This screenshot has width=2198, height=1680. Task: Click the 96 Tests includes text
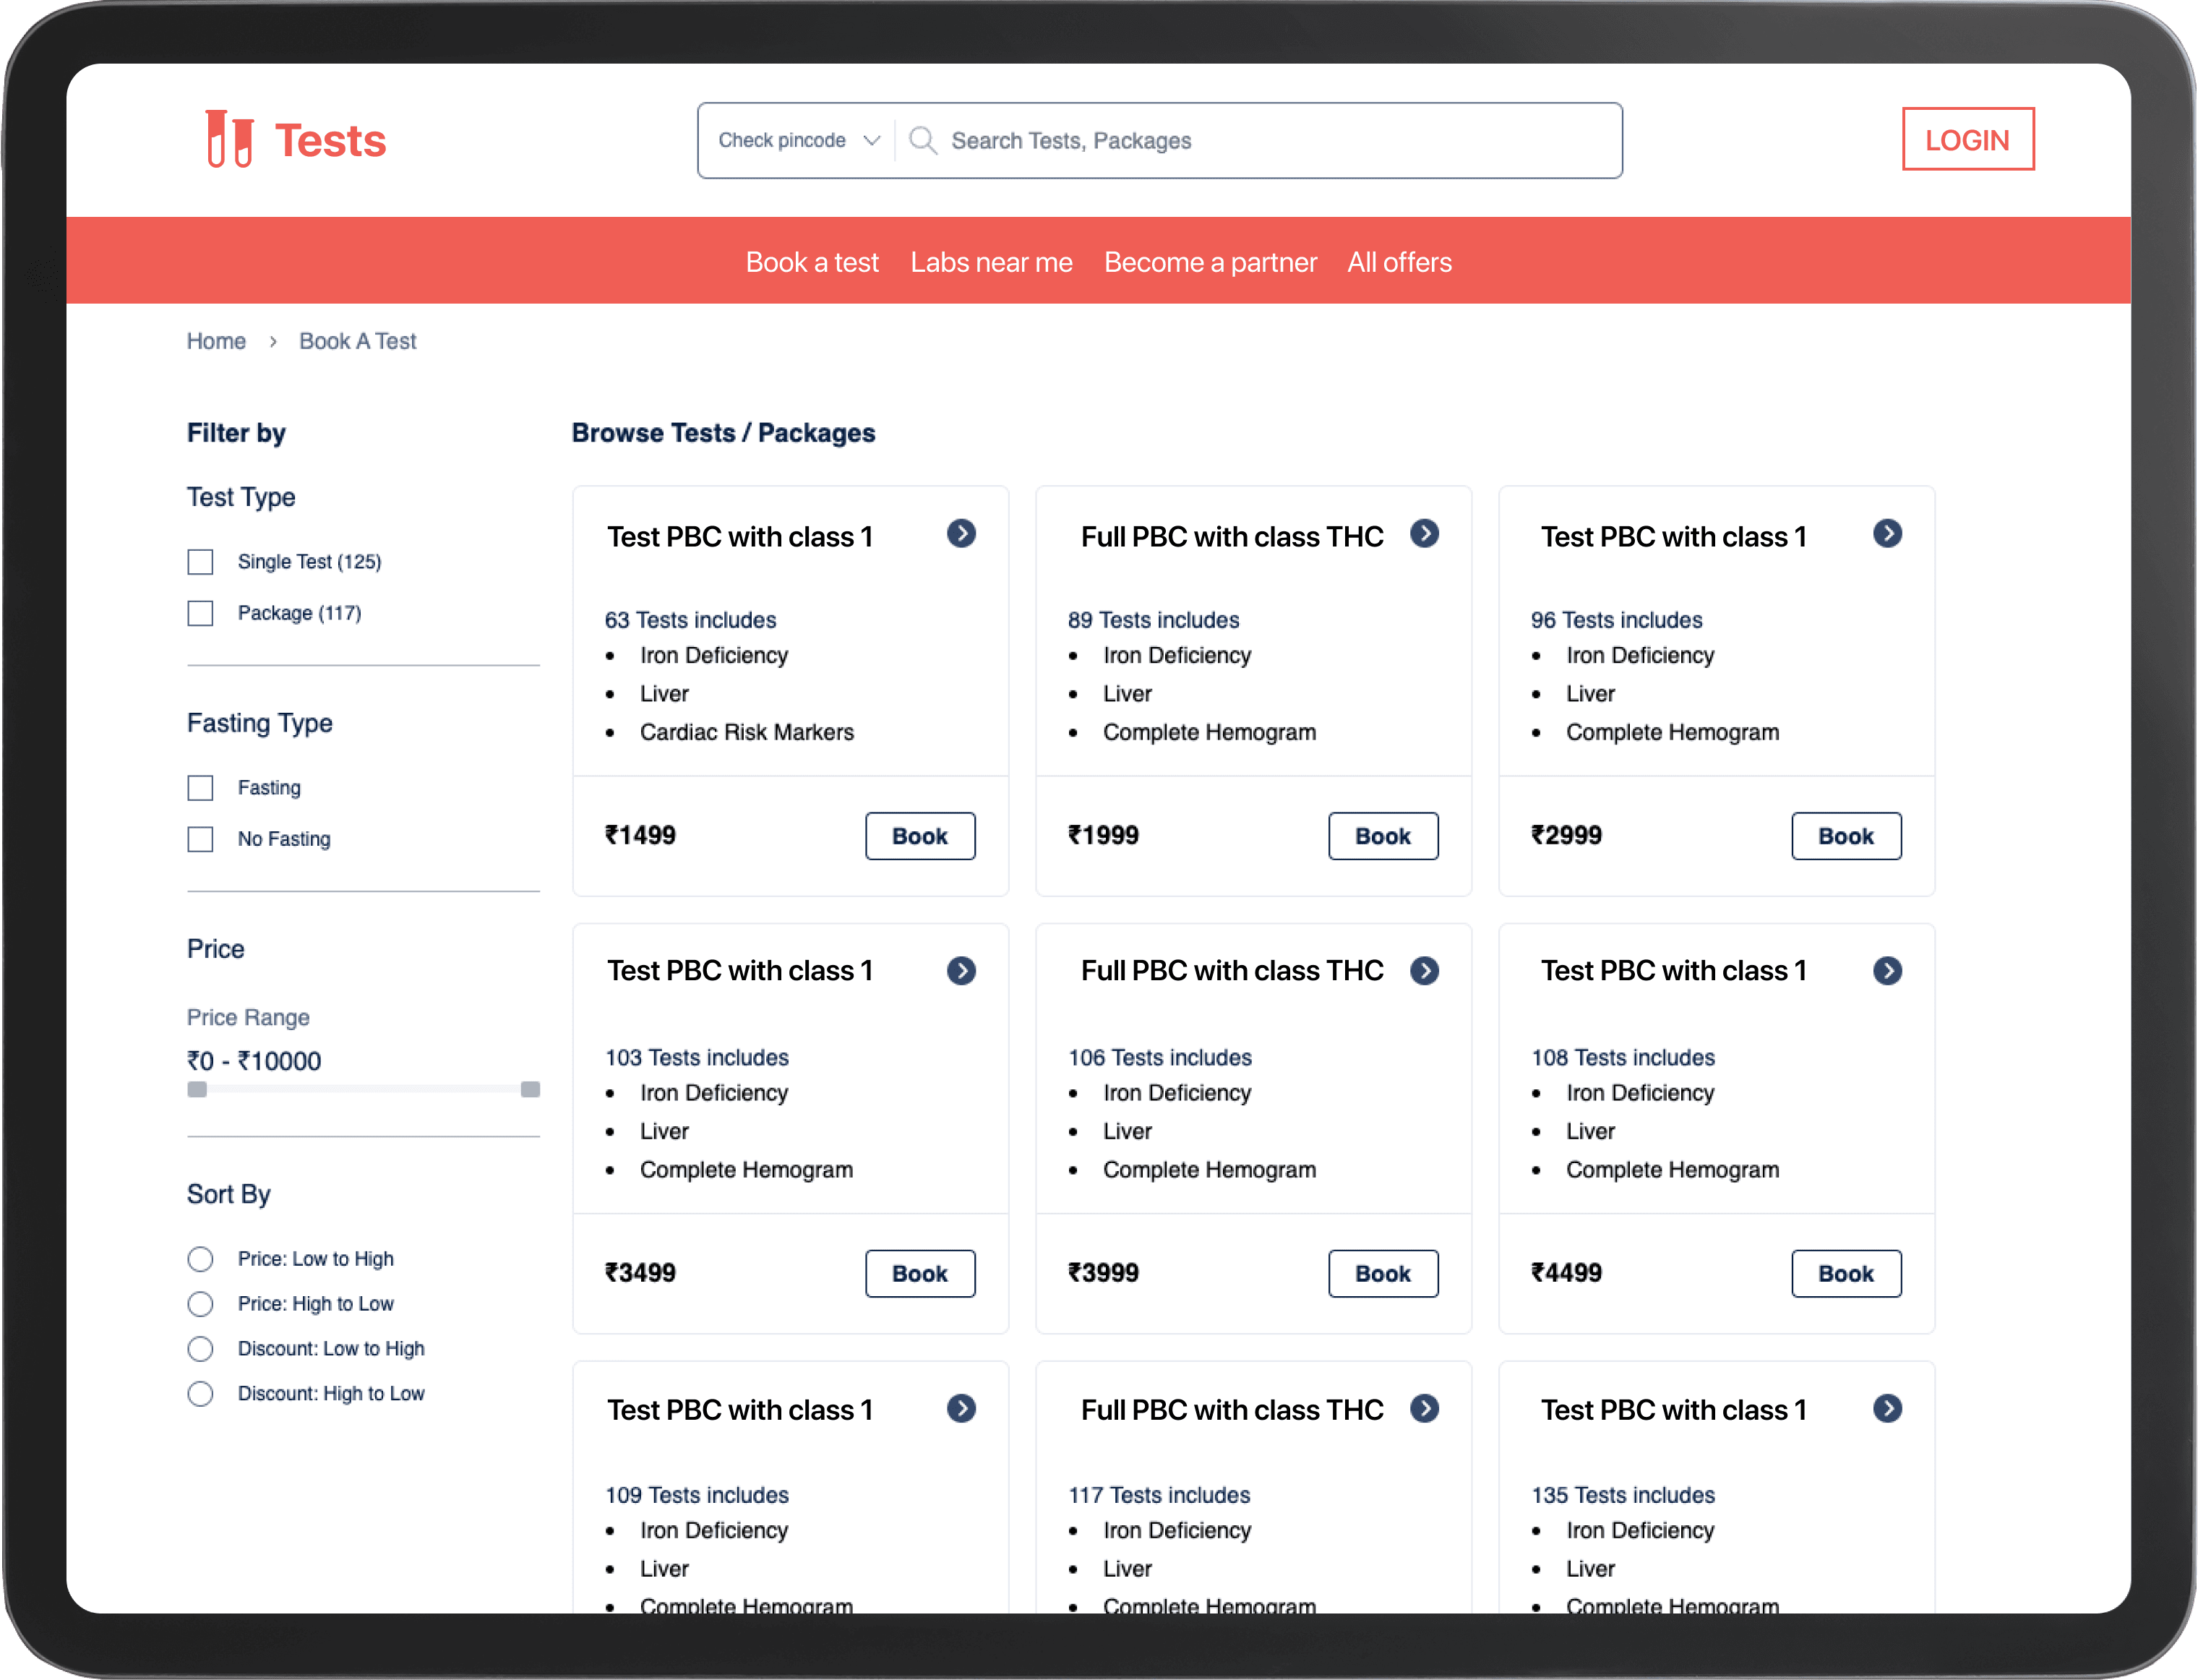pyautogui.click(x=1616, y=620)
